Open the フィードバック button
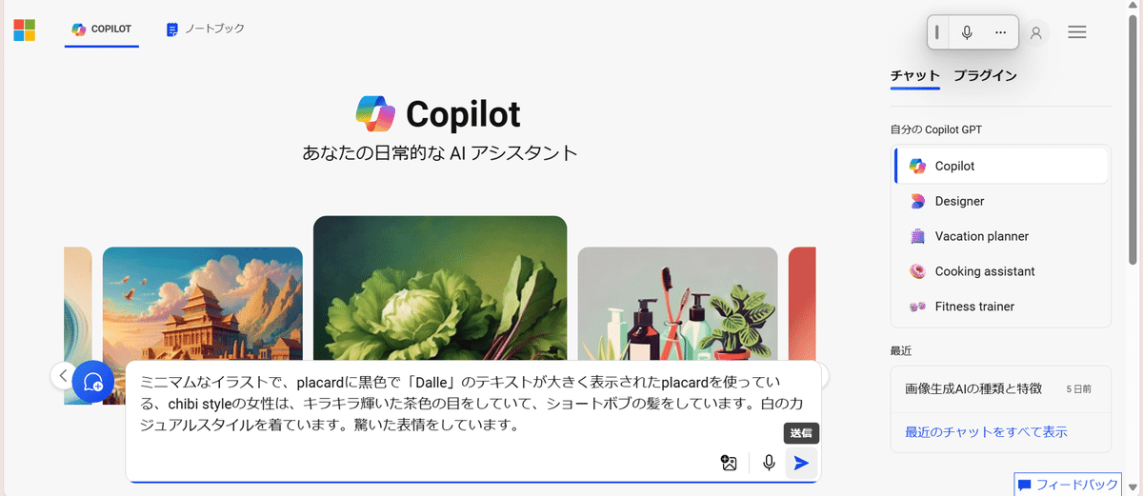1143x496 pixels. point(1067,485)
